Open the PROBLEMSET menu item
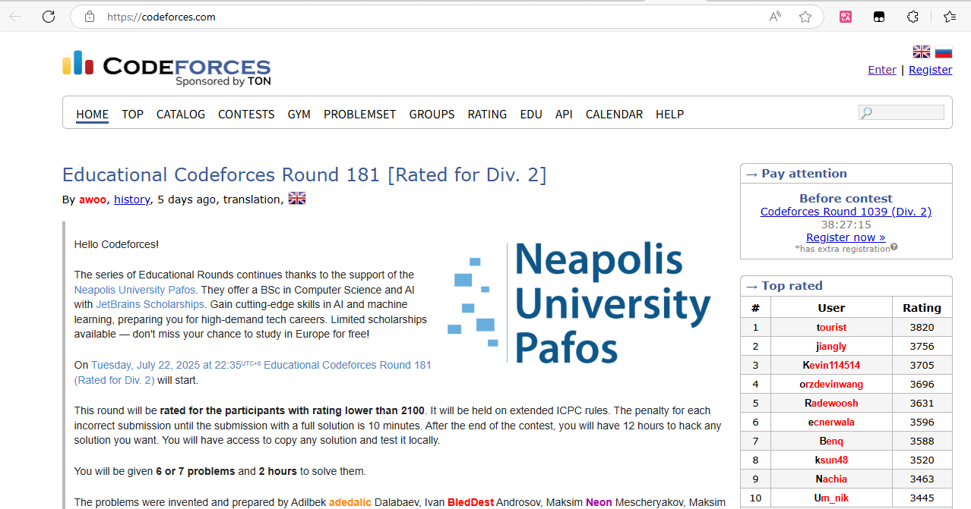 click(x=360, y=114)
